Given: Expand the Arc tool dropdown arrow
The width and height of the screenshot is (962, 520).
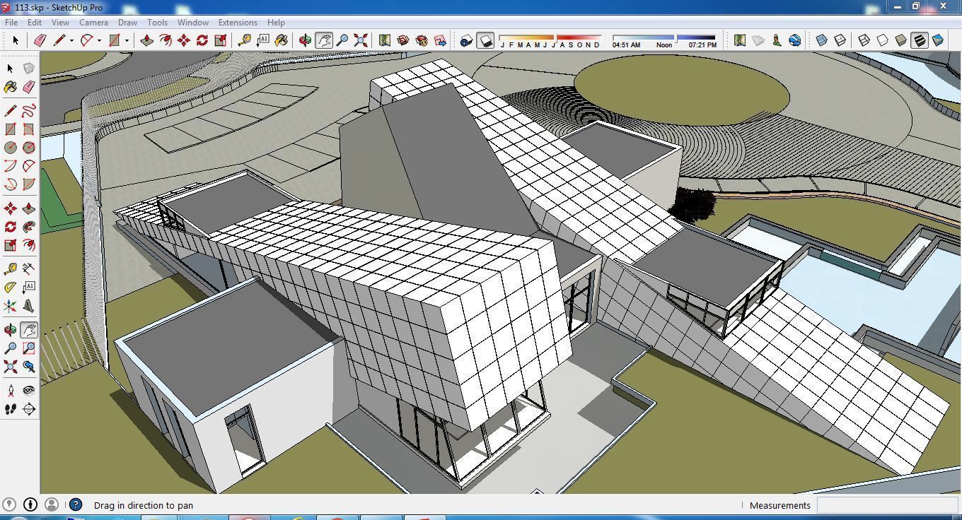Looking at the screenshot, I should pyautogui.click(x=99, y=40).
